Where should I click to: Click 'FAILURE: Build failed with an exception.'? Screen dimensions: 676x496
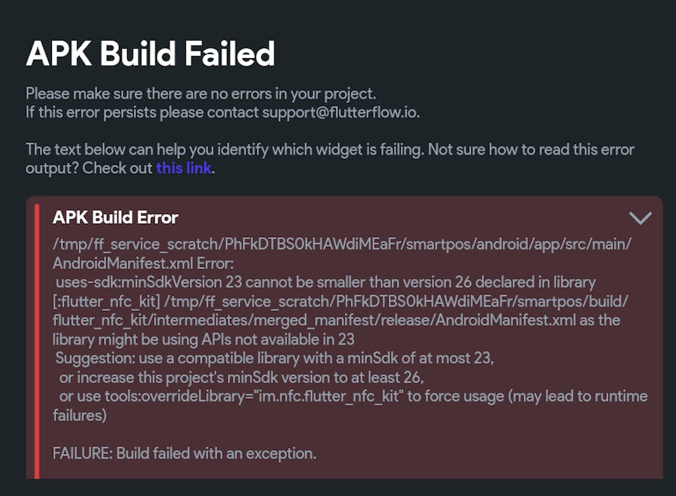pyautogui.click(x=185, y=453)
